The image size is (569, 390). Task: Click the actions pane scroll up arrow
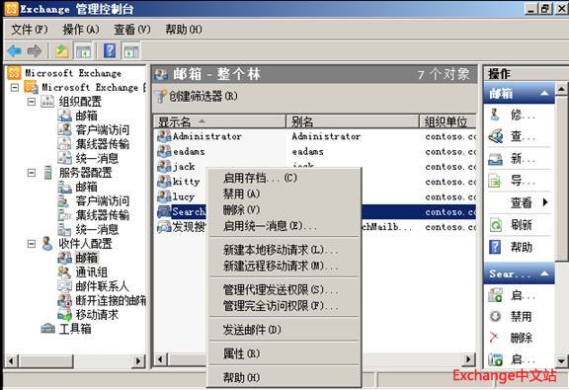tap(561, 89)
